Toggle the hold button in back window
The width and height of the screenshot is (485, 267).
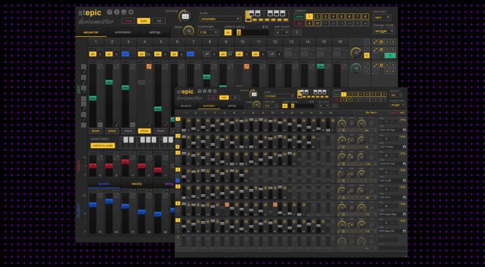click(x=144, y=21)
